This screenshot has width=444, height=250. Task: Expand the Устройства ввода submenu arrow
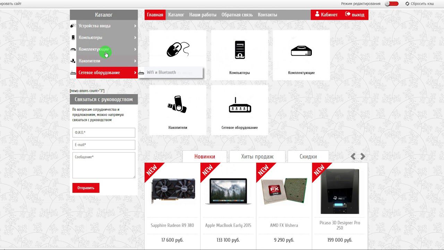(x=135, y=26)
